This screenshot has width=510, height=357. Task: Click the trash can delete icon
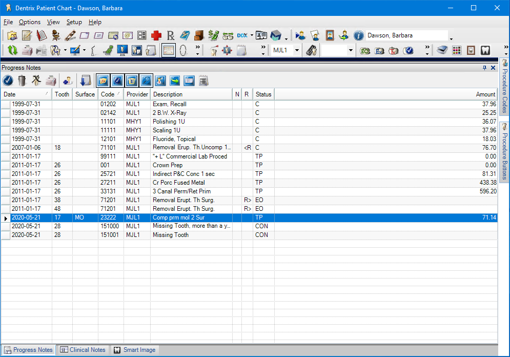point(22,80)
